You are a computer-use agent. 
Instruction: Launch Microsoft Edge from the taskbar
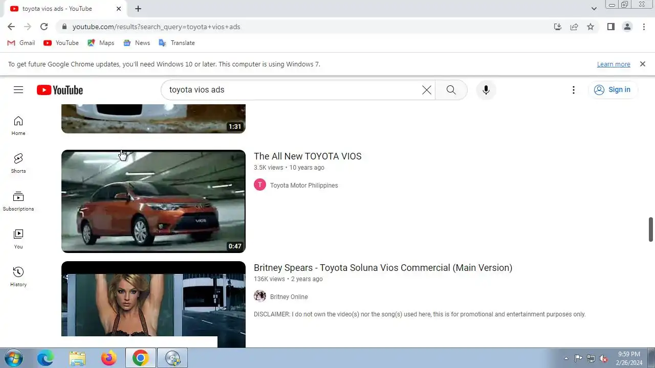pos(46,358)
